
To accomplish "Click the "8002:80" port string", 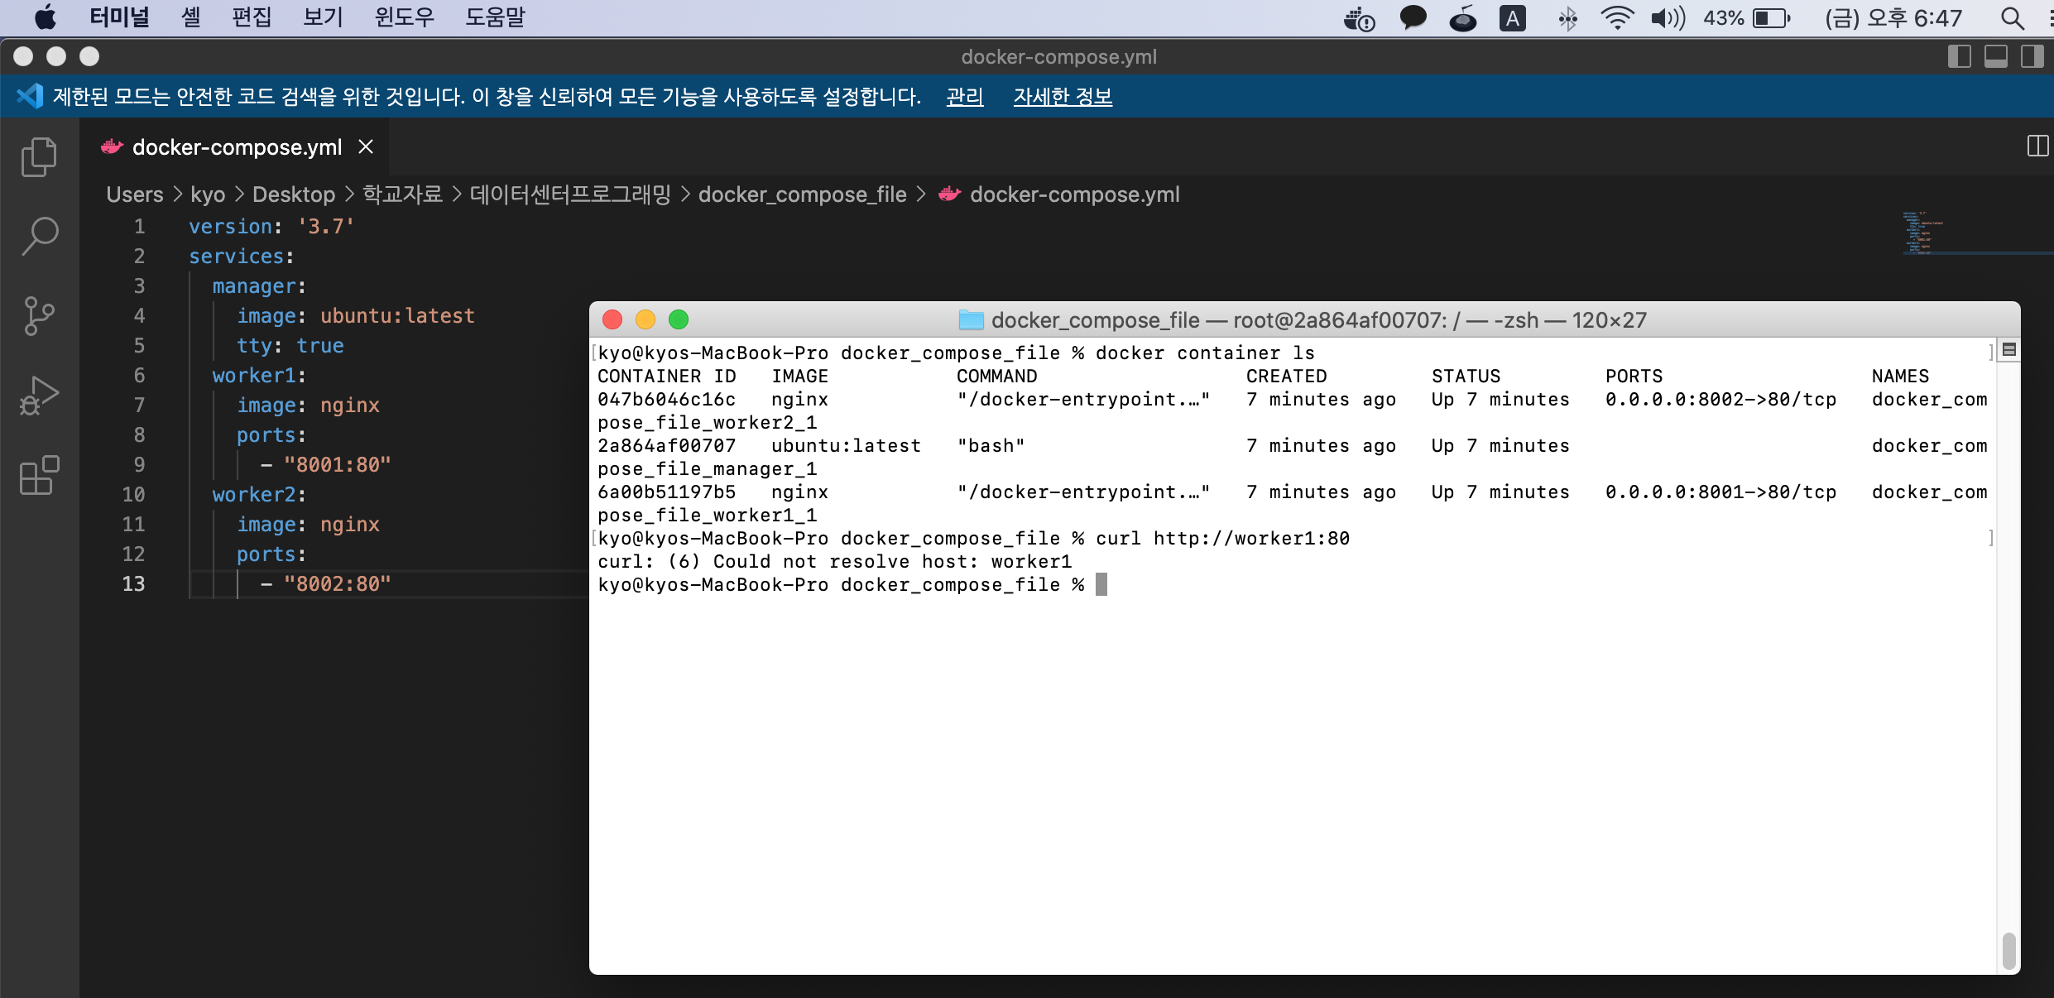I will [337, 583].
